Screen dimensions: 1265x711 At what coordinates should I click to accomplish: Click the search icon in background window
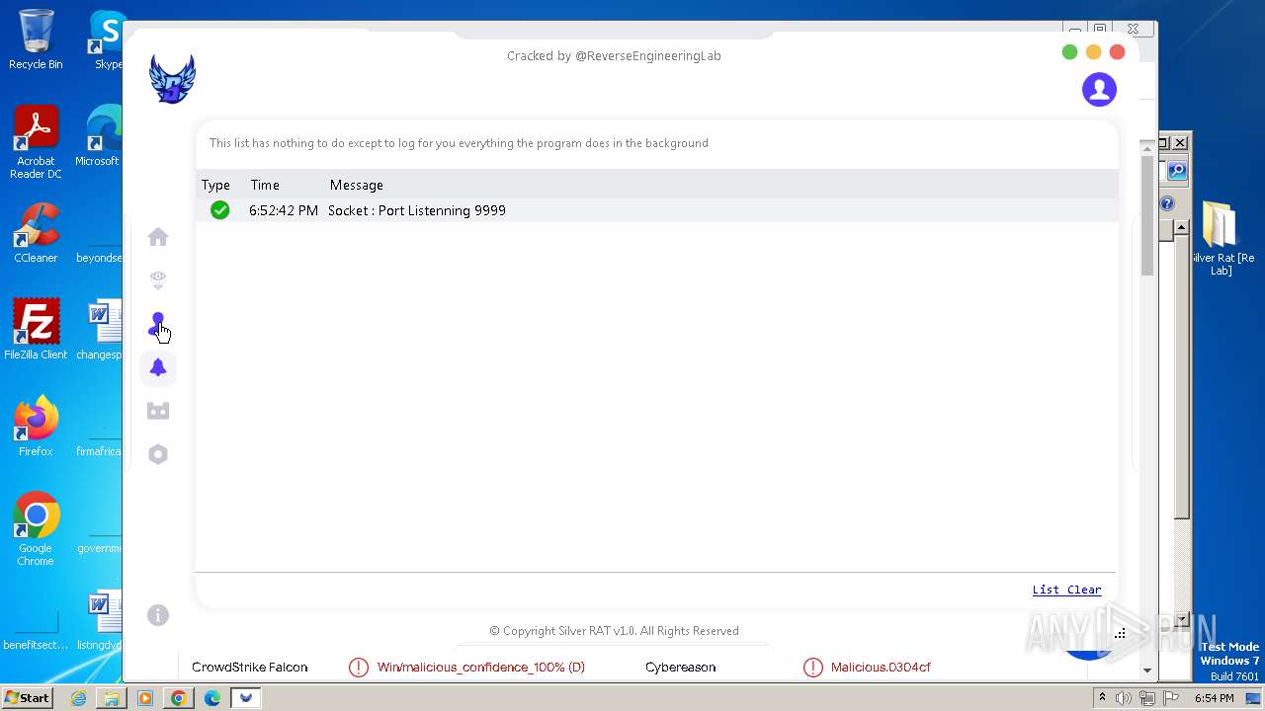pos(1177,171)
